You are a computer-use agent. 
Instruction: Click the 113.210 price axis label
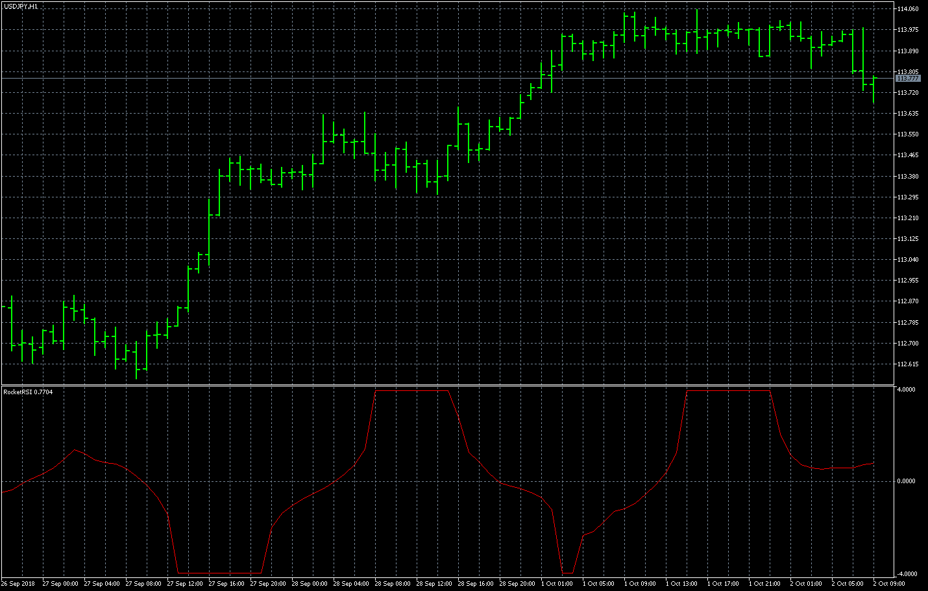click(x=908, y=218)
